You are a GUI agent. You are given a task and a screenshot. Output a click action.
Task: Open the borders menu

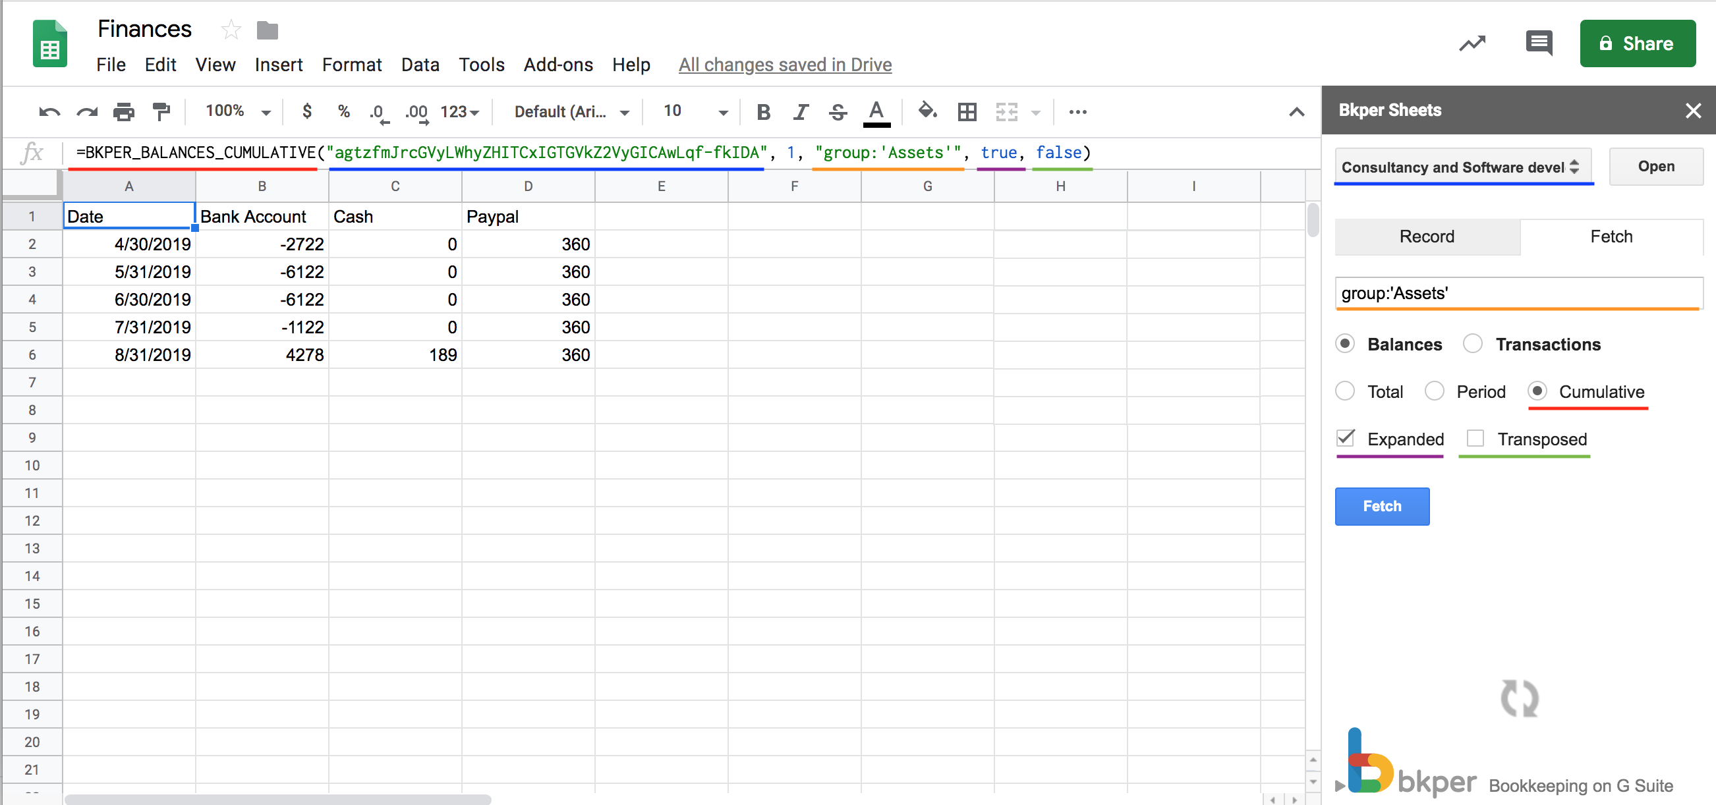coord(967,112)
